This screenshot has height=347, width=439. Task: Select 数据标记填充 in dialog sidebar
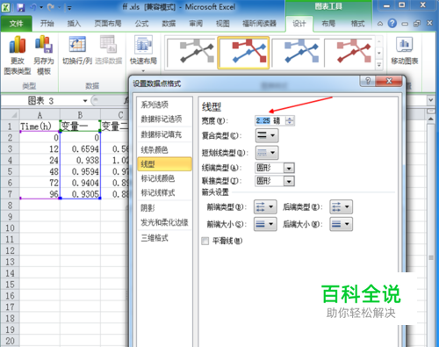164,134
